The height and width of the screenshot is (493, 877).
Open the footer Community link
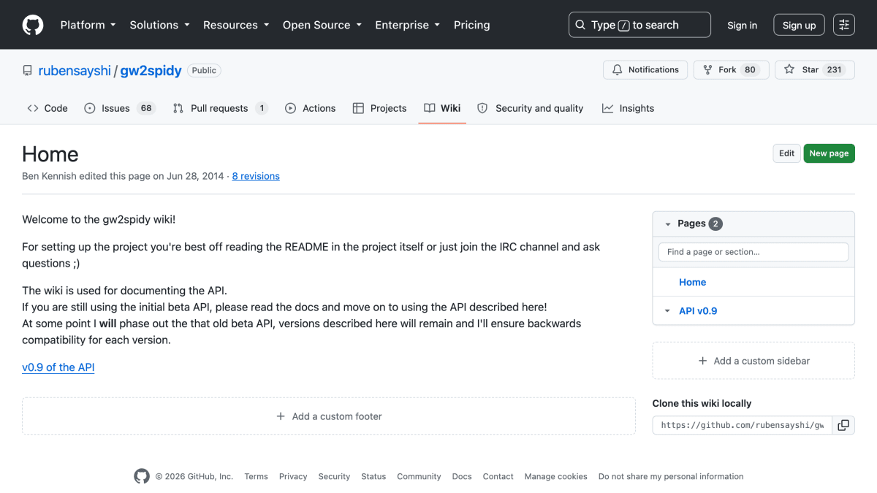(x=419, y=476)
